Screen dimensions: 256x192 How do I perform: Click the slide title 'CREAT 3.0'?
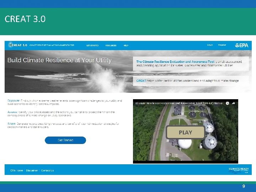(x=25, y=19)
